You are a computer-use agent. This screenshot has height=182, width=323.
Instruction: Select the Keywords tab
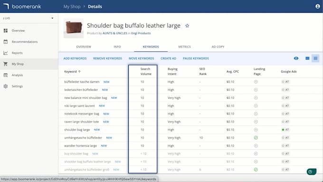coord(151,47)
